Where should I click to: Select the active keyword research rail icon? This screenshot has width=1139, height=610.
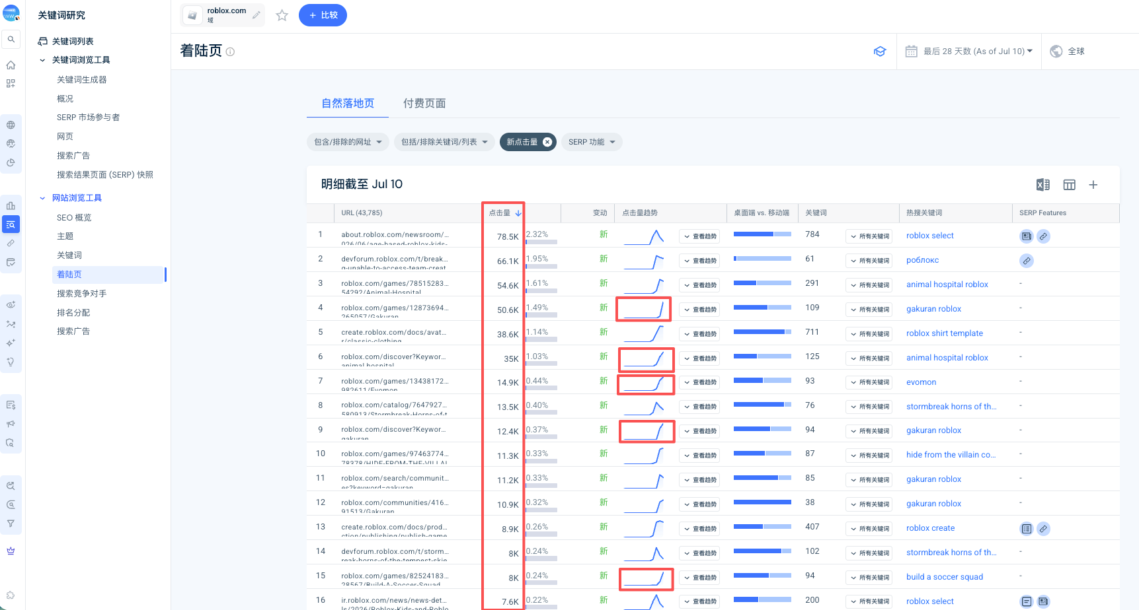[x=11, y=224]
